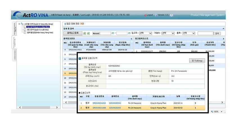Click the right arrow of the 입고품목리스트 grid scrollbar
Screen dimensions: 238x124
(222, 102)
